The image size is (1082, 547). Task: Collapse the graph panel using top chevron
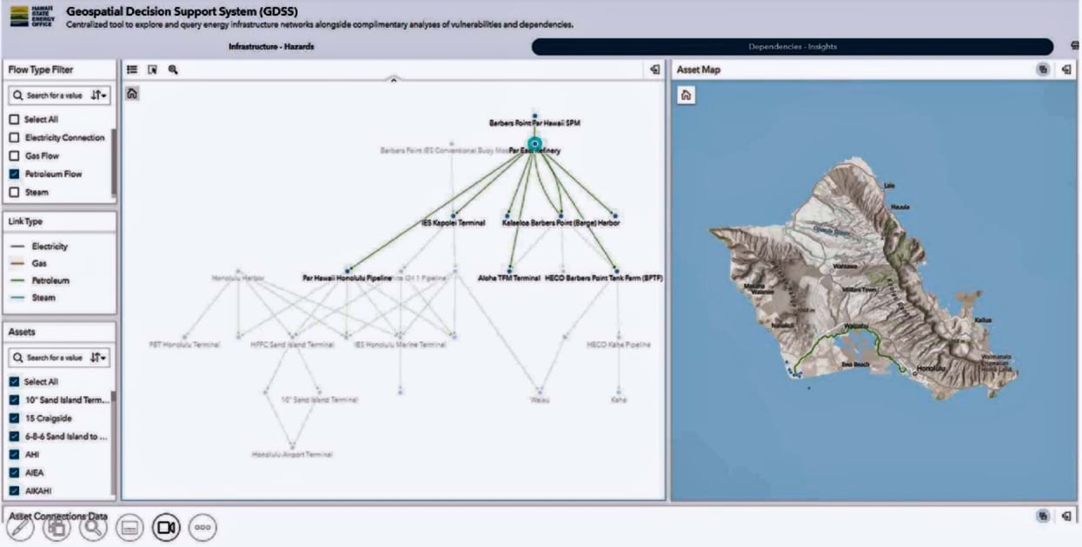(x=394, y=80)
